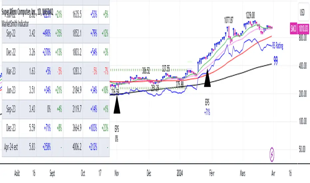Click sales value 2119.7

(x=77, y=109)
